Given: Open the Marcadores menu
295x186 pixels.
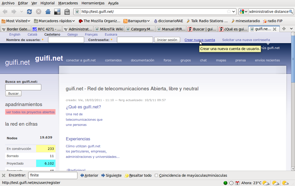Looking at the screenshot, I should point(68,3).
